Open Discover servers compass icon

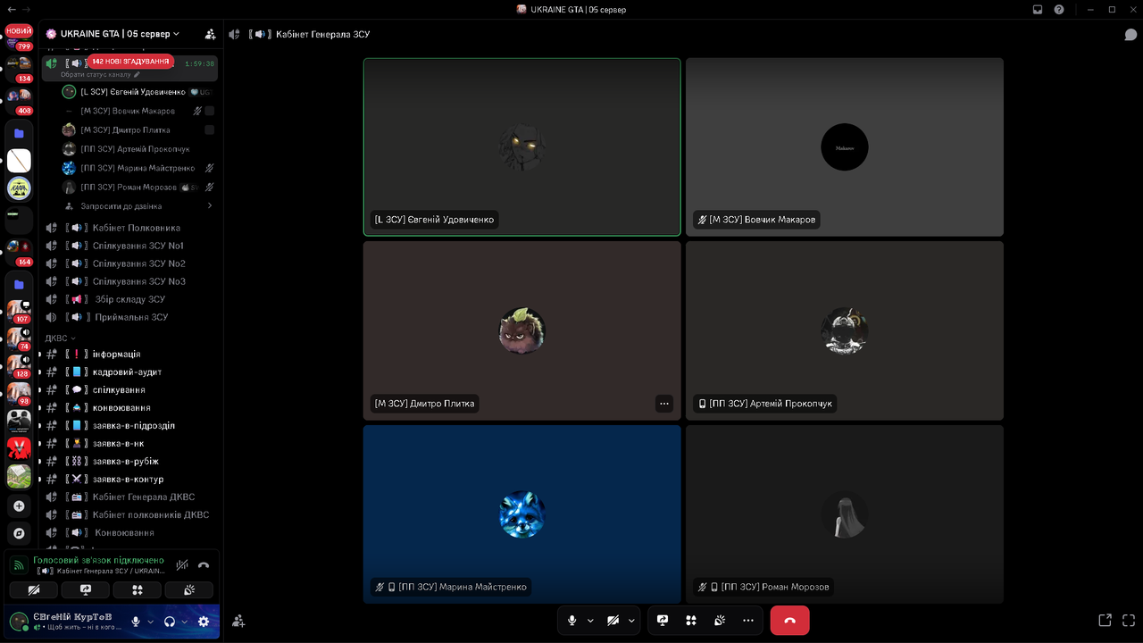coord(19,533)
